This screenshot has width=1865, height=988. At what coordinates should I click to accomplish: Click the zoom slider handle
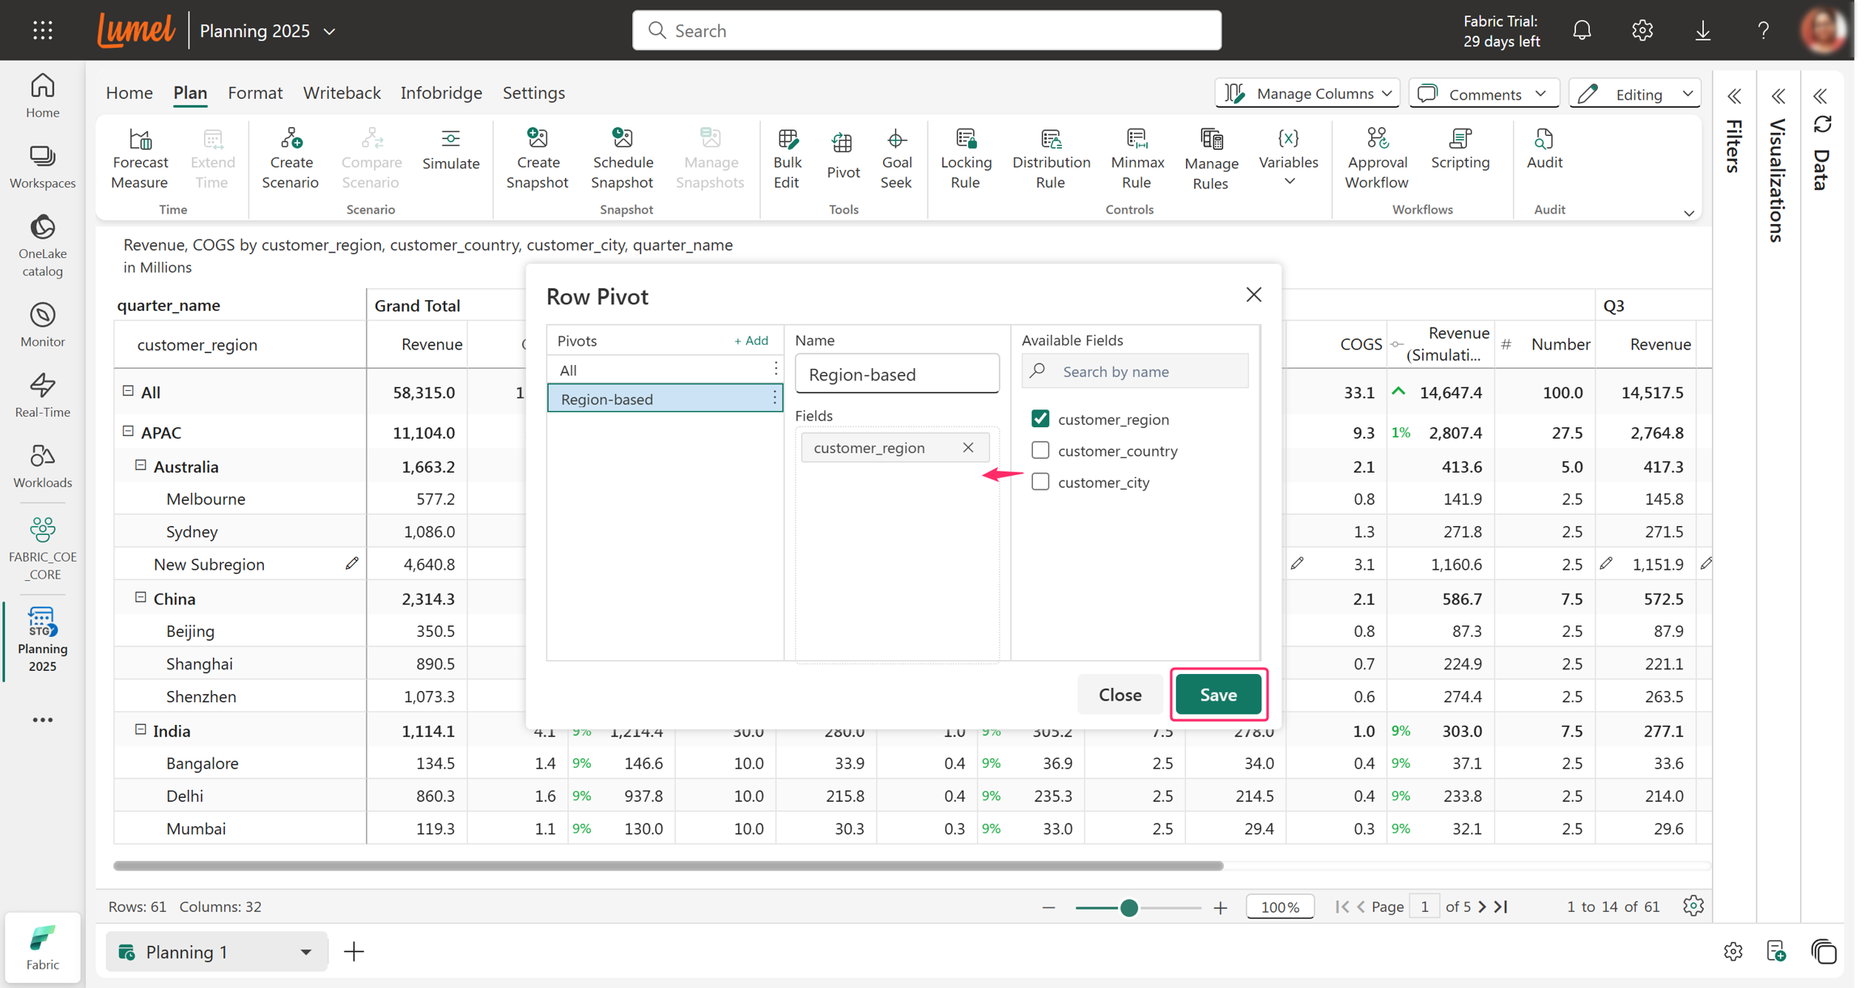click(1128, 908)
